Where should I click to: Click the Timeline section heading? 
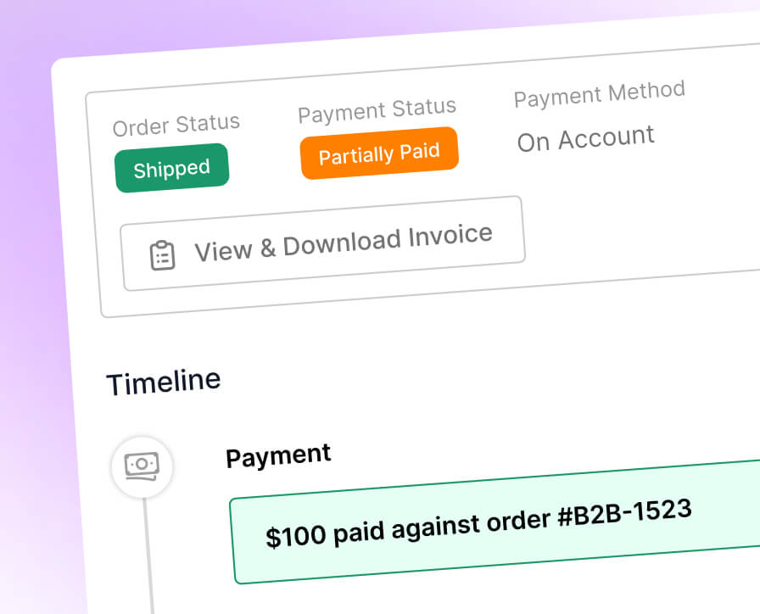tap(163, 381)
